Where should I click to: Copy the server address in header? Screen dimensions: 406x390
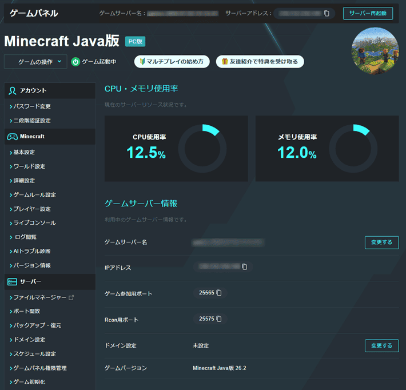[x=327, y=13]
